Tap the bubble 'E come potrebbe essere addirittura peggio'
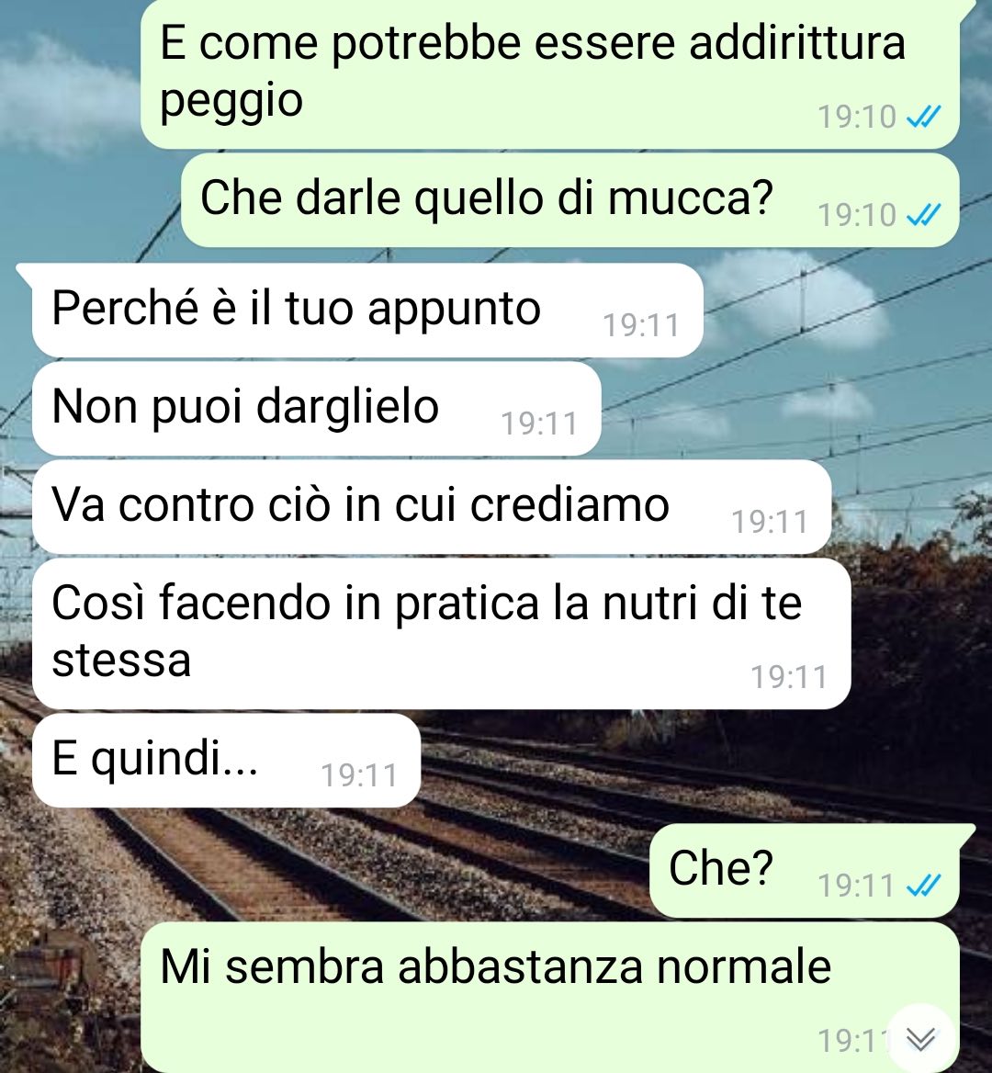Viewport: 992px width, 1073px height. [549, 73]
